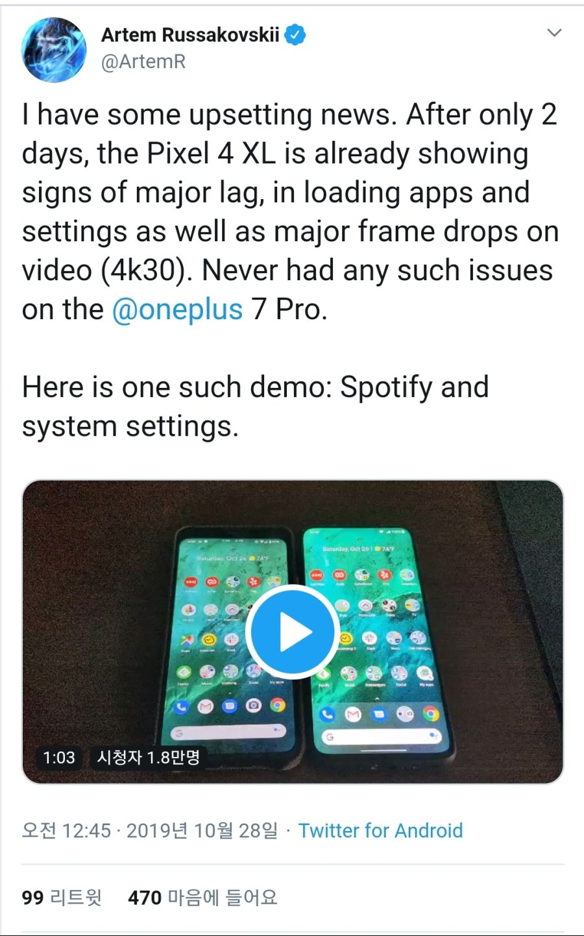
Task: Select the 2019년 10월 28일 date
Action: (202, 830)
